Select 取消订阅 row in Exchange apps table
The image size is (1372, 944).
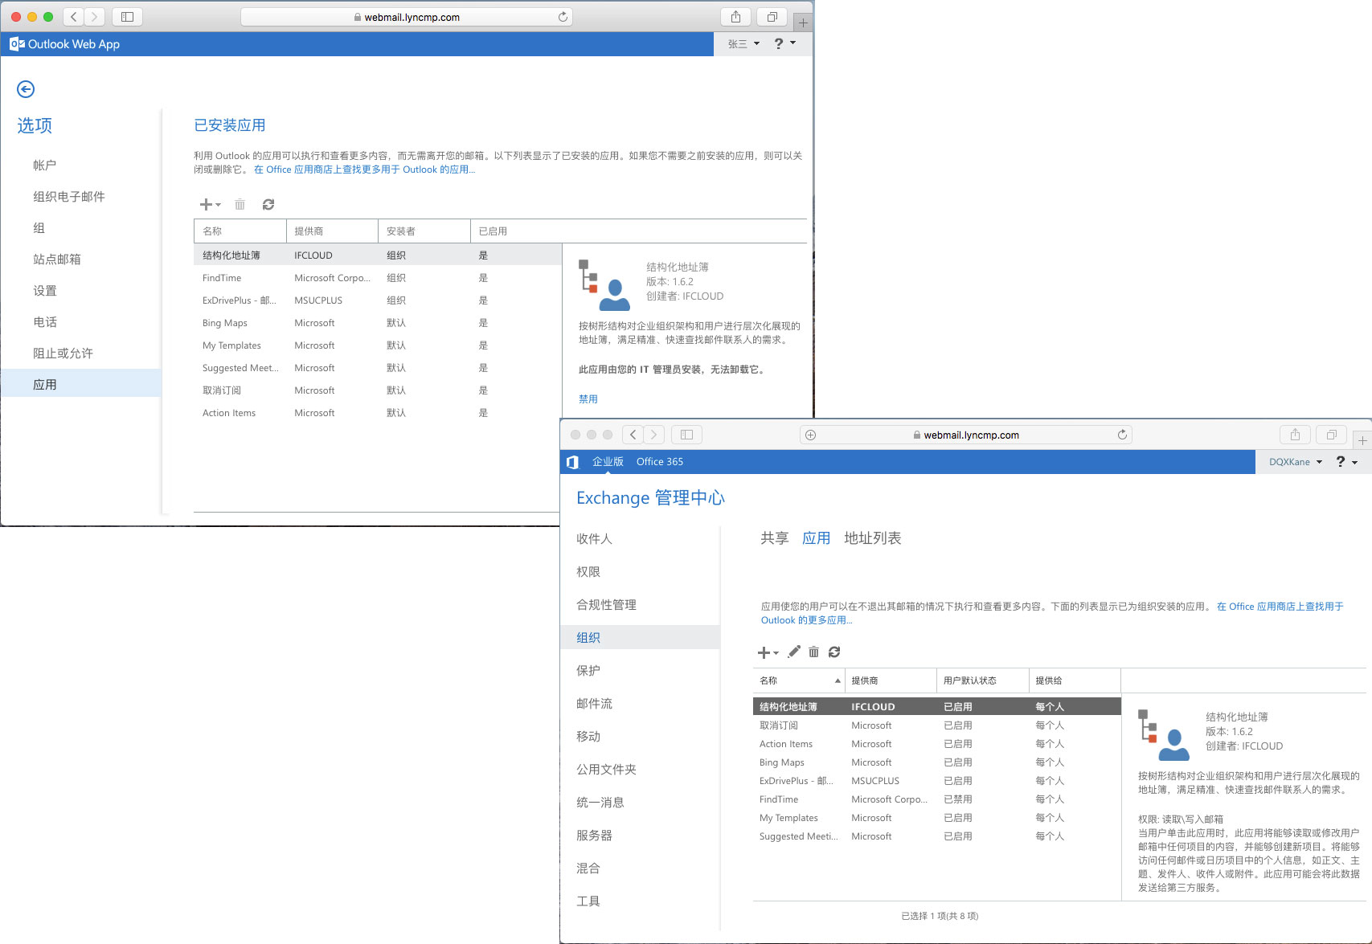(x=937, y=725)
